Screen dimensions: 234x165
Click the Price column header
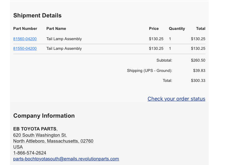154,29
